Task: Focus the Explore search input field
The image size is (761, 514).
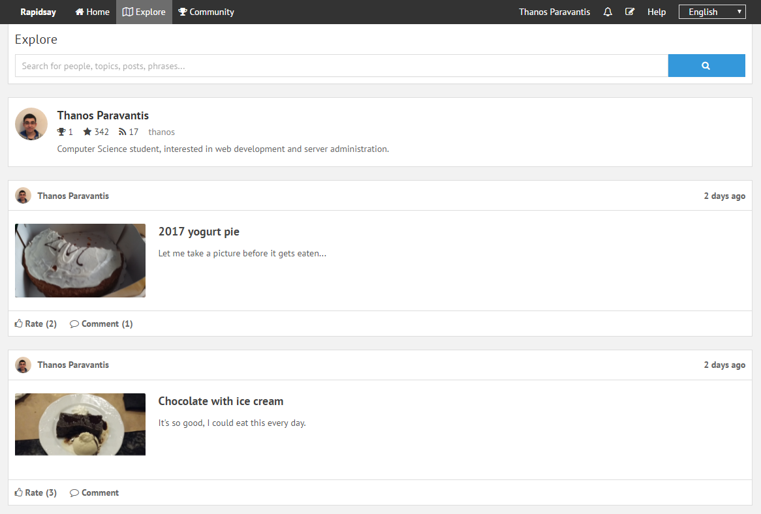Action: point(342,65)
